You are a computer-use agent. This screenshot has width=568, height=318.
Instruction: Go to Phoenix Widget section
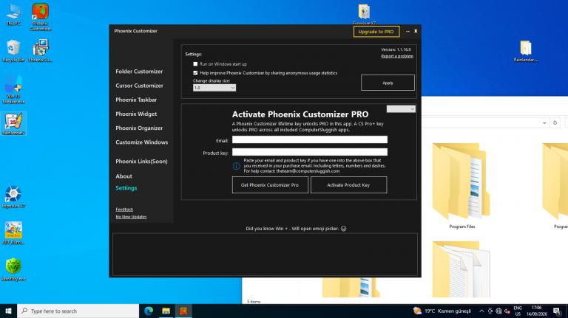coord(136,114)
